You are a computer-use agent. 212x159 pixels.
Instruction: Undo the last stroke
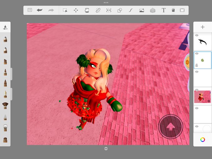40,10
